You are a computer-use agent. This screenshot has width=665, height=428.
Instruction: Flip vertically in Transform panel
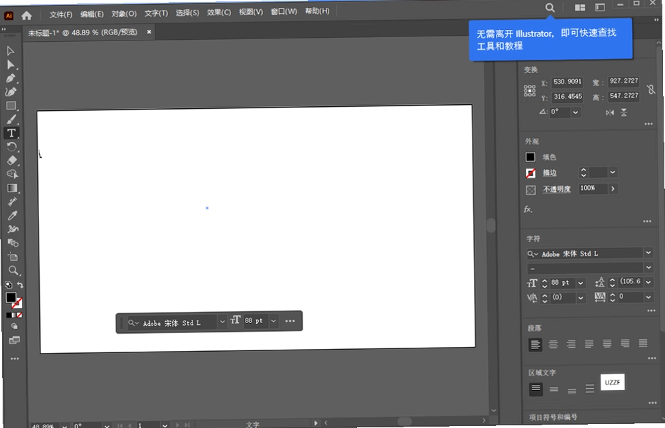pos(624,112)
